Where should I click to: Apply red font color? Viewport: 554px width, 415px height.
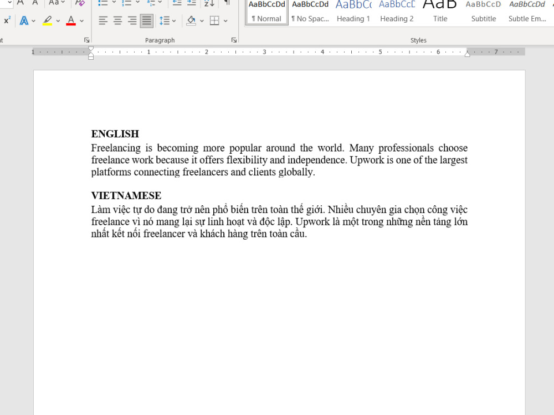[x=71, y=20]
